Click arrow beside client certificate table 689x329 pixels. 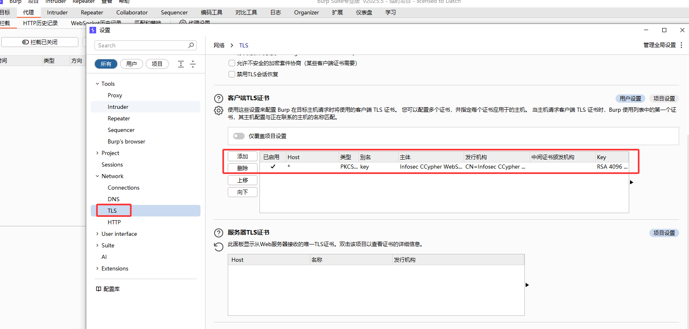632,182
